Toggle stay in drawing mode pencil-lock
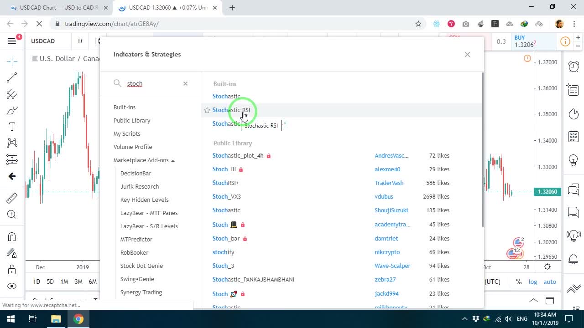The width and height of the screenshot is (584, 328). pyautogui.click(x=12, y=253)
